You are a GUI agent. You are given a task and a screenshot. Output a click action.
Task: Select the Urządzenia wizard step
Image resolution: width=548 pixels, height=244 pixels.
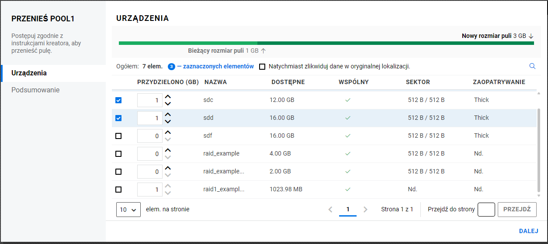[29, 73]
